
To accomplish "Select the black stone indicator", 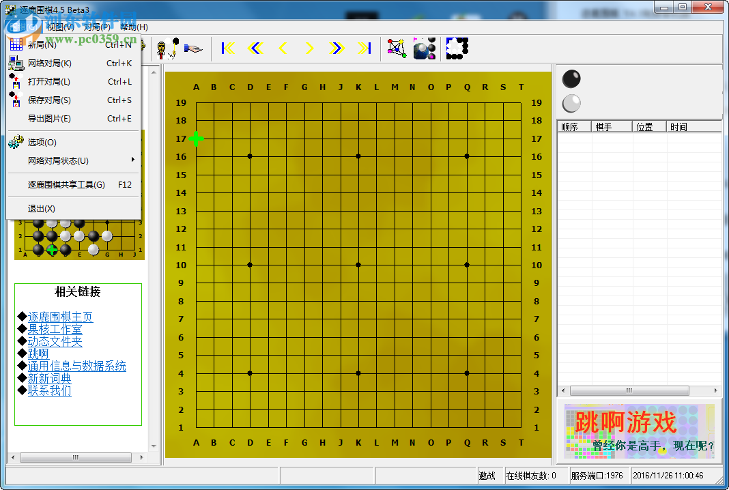I will pos(571,78).
